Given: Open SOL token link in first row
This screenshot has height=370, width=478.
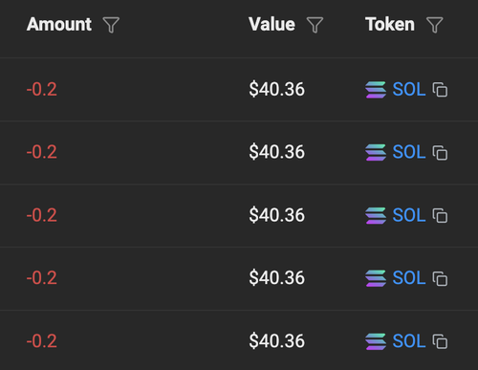Looking at the screenshot, I should point(409,89).
